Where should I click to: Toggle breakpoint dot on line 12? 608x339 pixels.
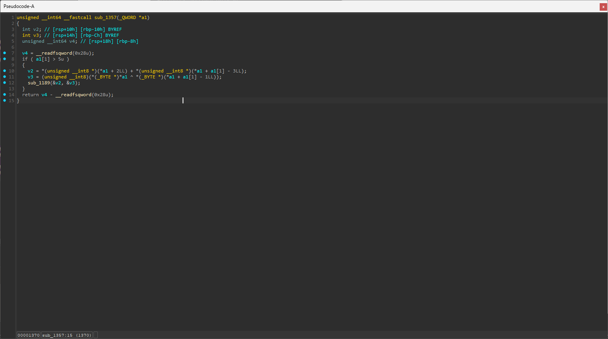click(5, 83)
